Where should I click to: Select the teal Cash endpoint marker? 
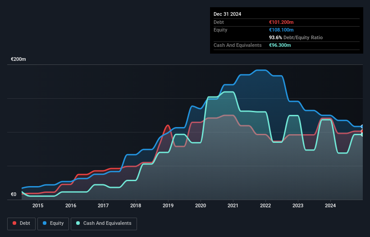[x=362, y=134]
